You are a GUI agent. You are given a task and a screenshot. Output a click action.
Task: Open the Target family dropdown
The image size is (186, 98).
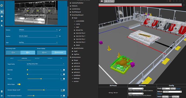(x=46, y=64)
